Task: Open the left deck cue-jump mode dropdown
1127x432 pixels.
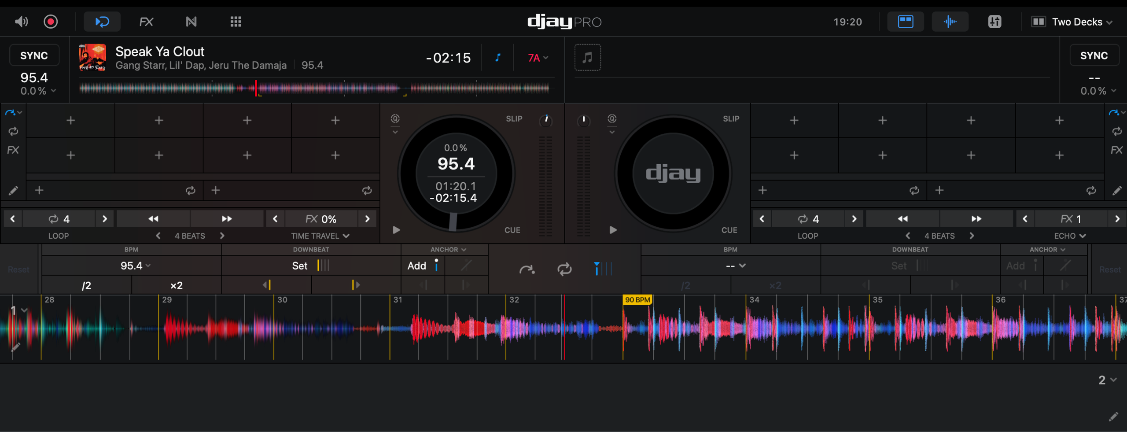Action: click(x=13, y=113)
